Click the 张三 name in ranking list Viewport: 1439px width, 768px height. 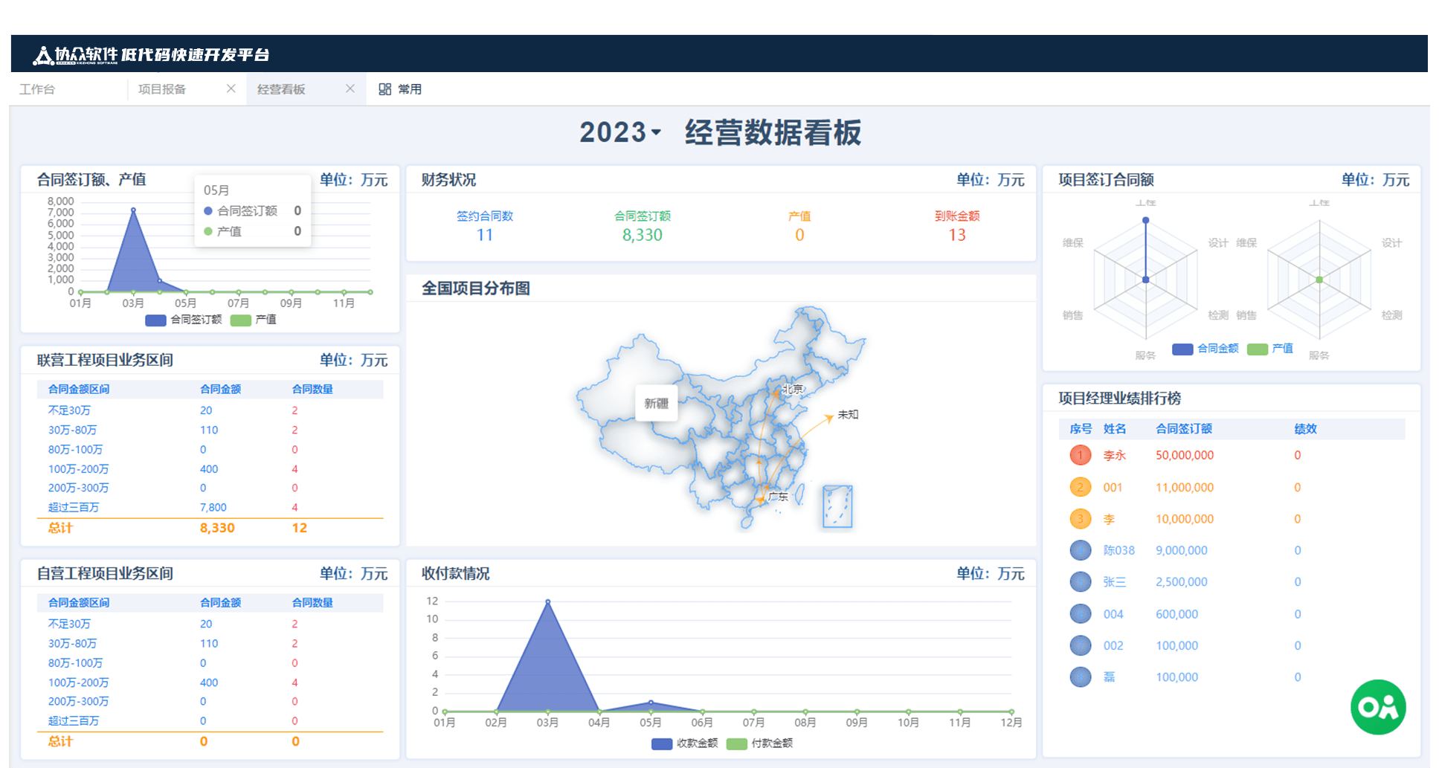[x=1113, y=582]
